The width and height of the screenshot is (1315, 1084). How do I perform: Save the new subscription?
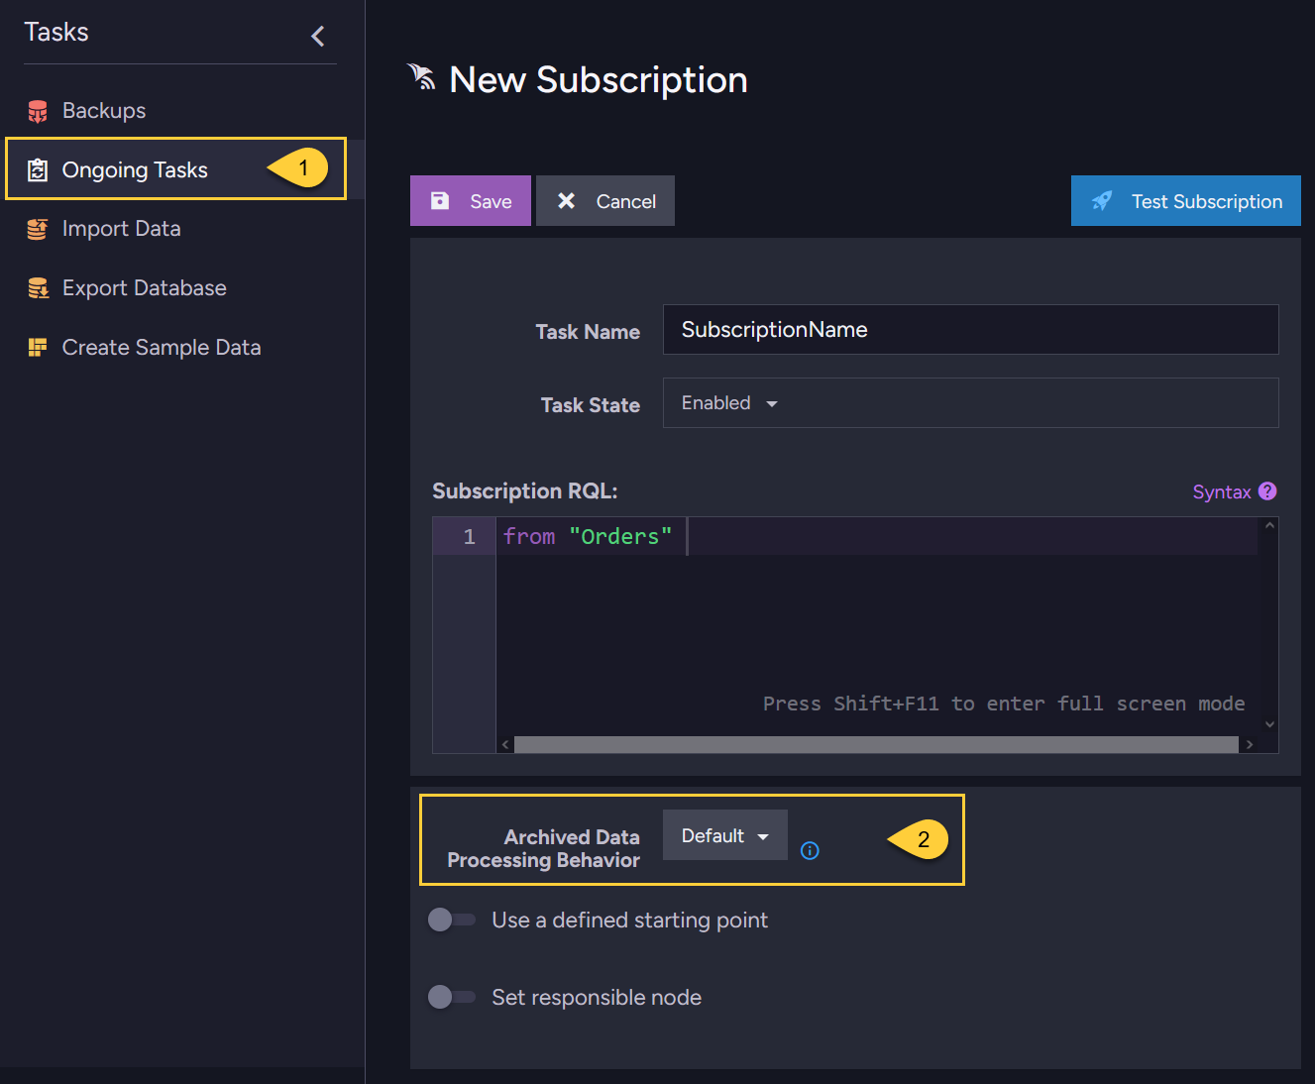[471, 201]
